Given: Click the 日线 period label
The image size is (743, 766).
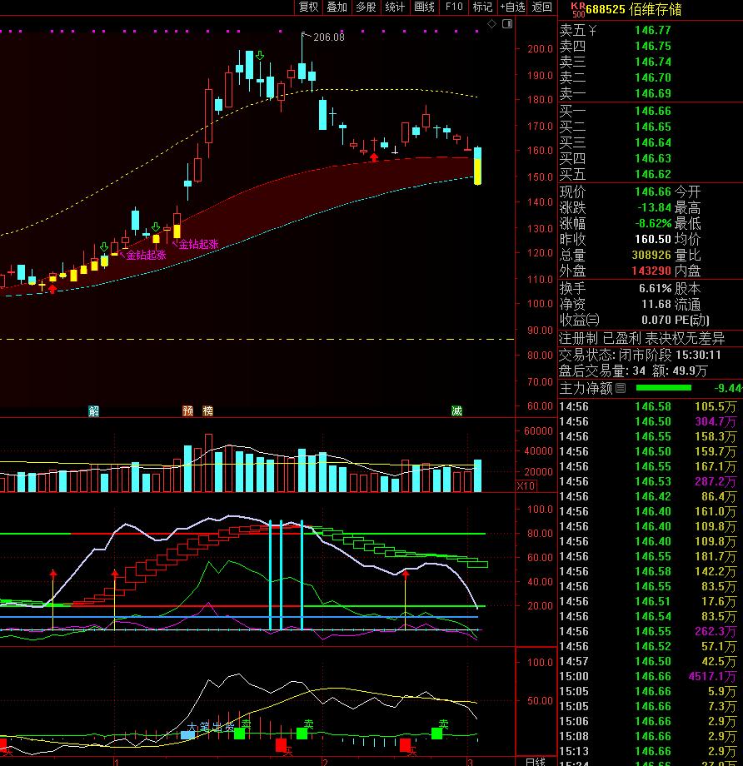Looking at the screenshot, I should pos(536,762).
